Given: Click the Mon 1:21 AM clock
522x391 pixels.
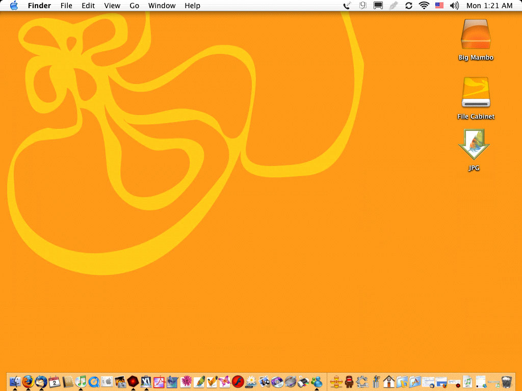Looking at the screenshot, I should point(489,6).
